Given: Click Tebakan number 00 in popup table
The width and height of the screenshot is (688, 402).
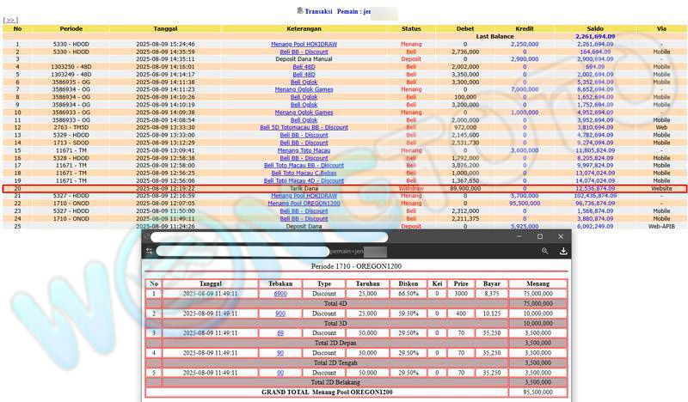Looking at the screenshot, I should point(280,373).
